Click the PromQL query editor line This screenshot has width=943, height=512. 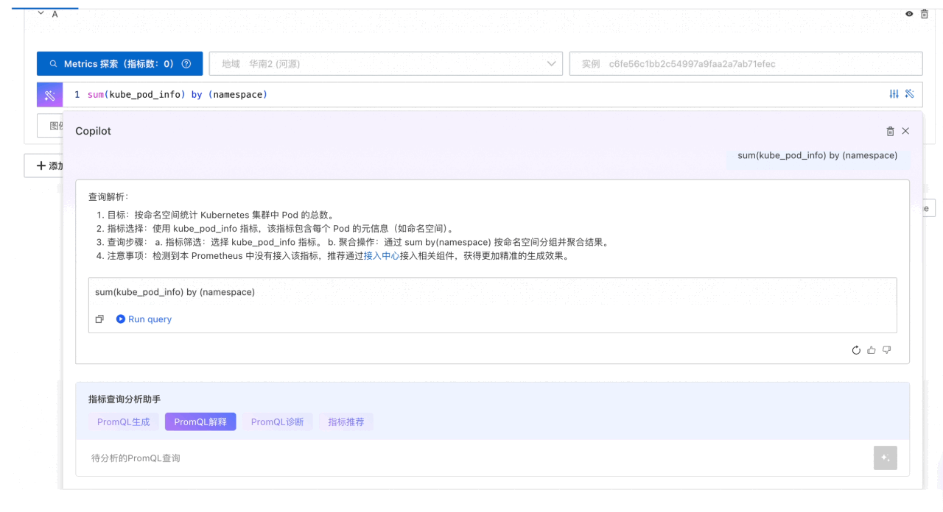point(471,95)
